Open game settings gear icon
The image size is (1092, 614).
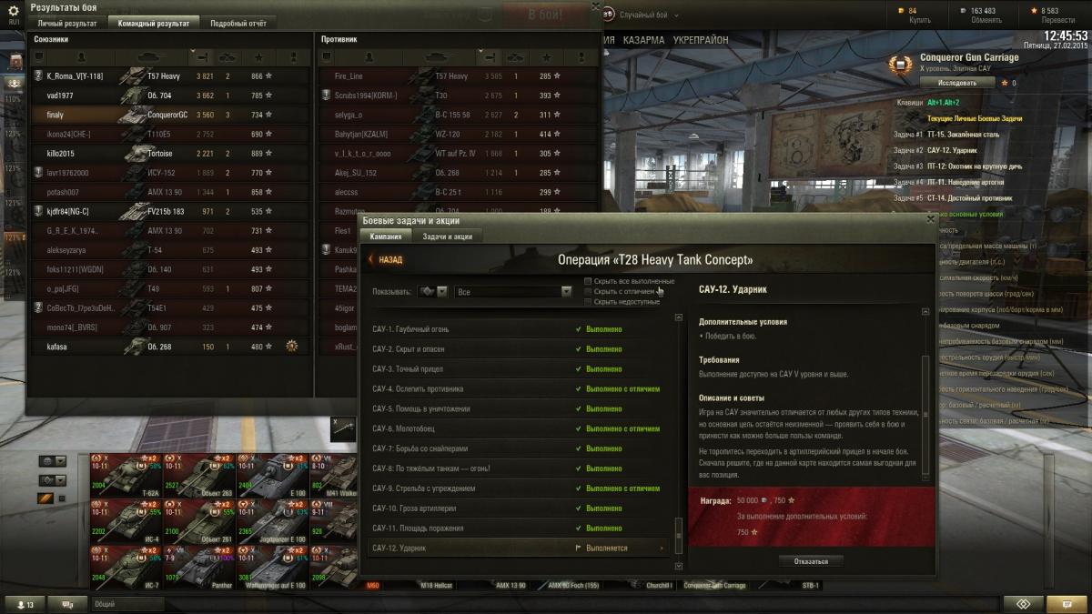[x=14, y=11]
